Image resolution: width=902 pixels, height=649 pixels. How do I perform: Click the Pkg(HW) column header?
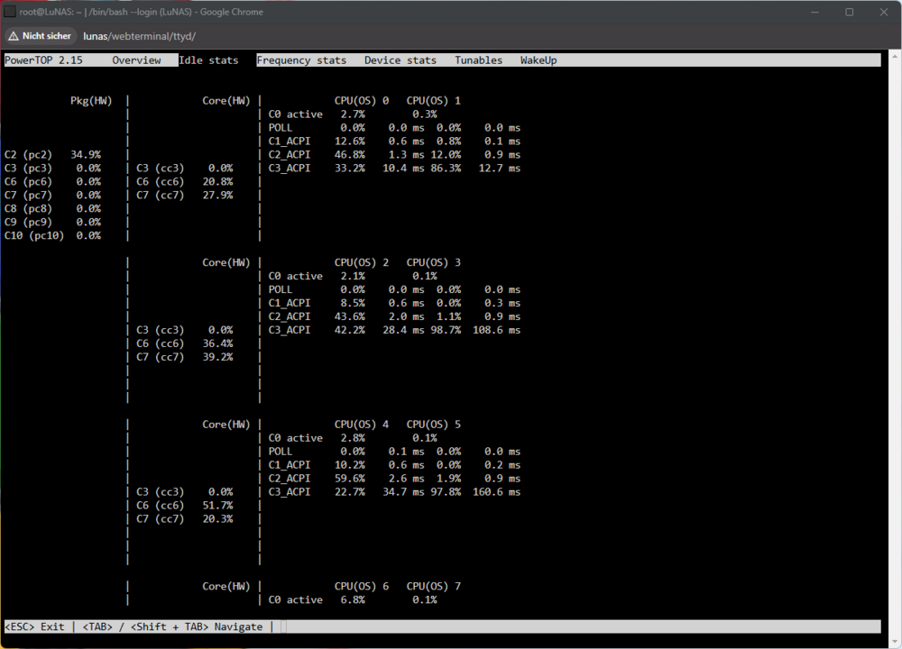click(x=91, y=101)
